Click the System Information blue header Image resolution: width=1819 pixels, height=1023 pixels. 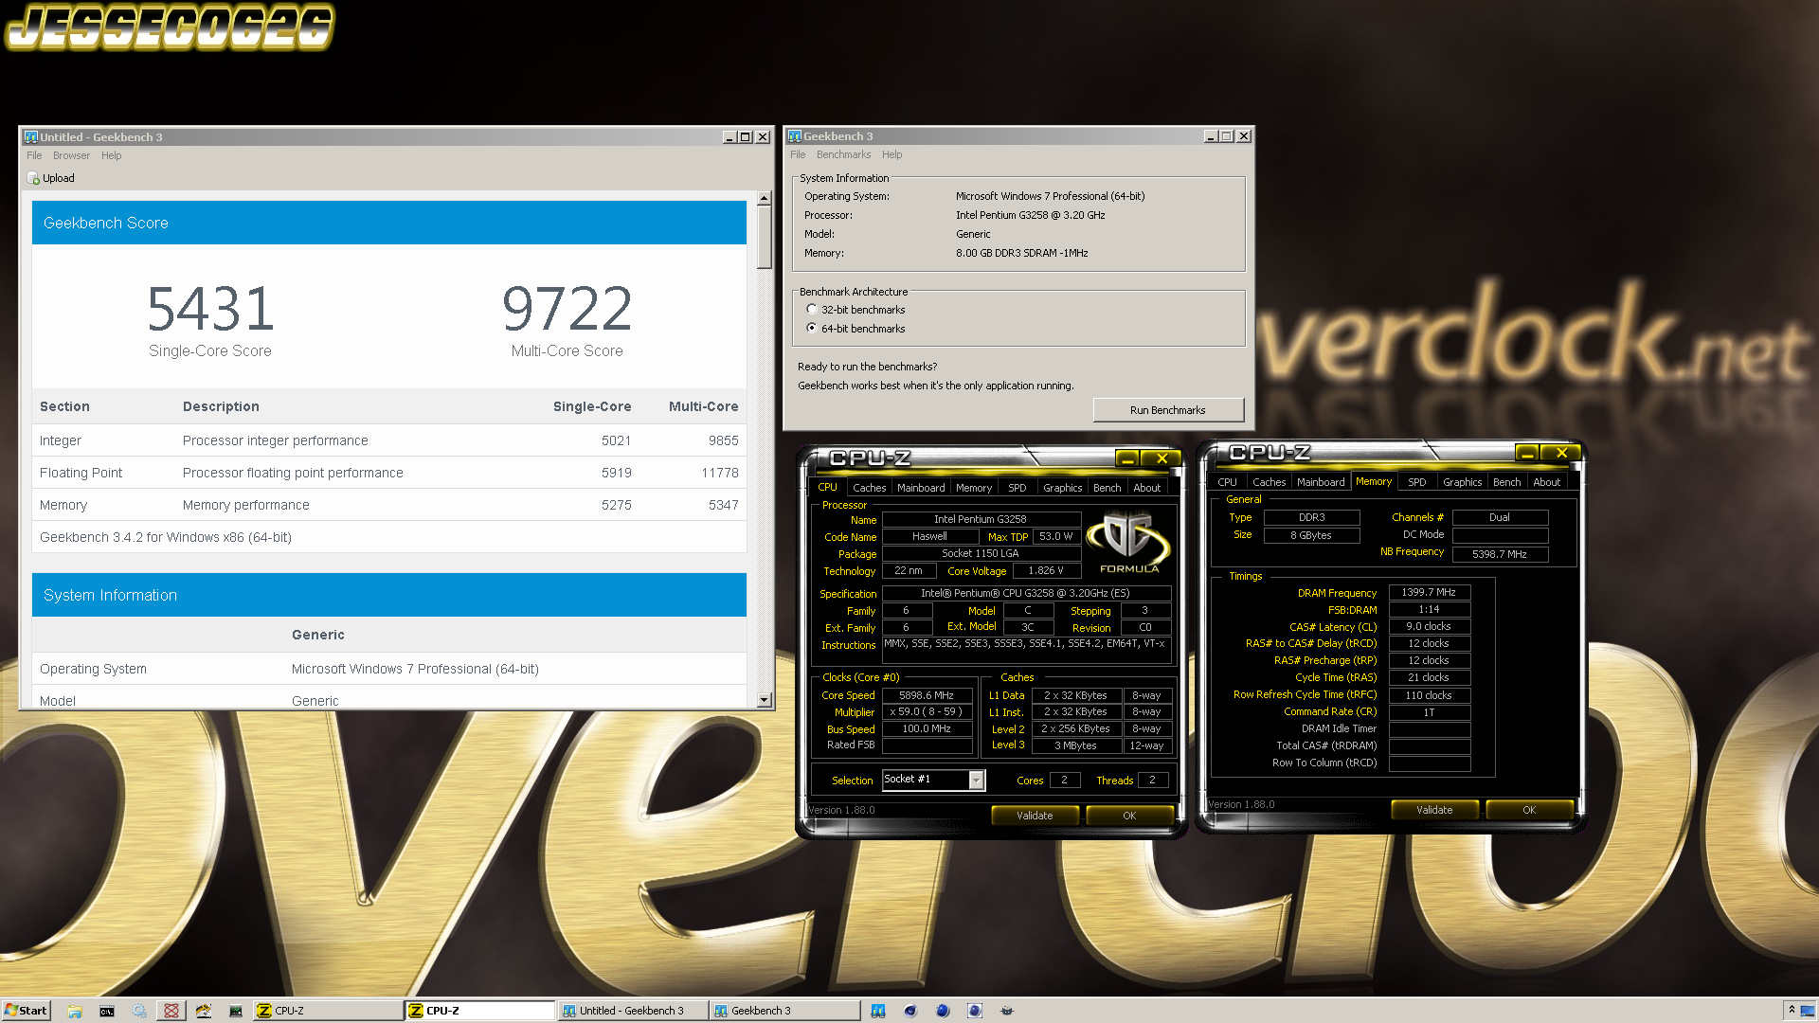[x=389, y=595]
